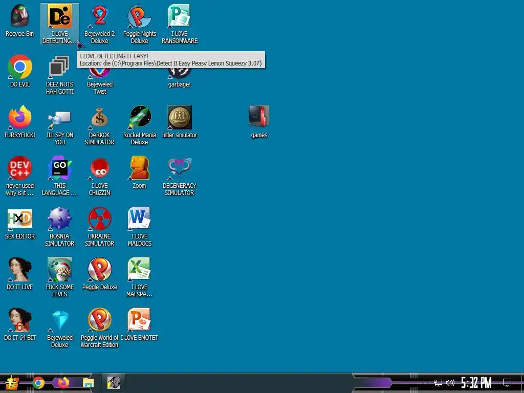Open the notification center icon
The height and width of the screenshot is (393, 524).
507,383
